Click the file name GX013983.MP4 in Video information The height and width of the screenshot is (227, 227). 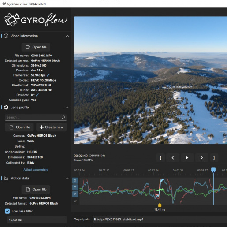41,56
